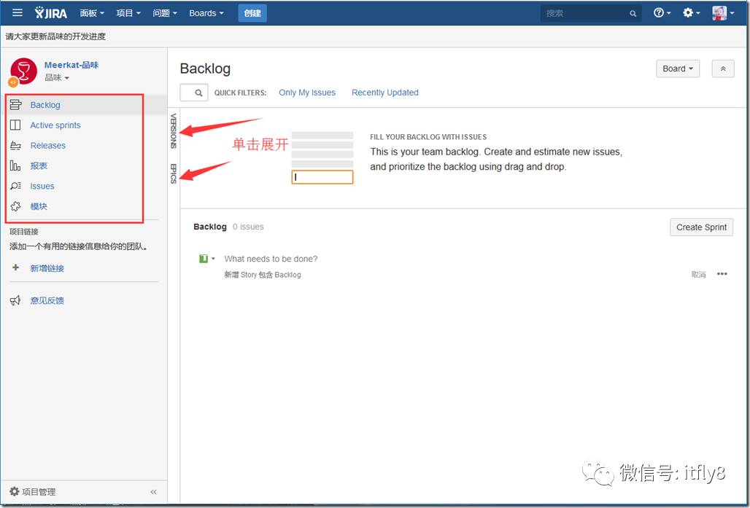Viewport: 750px width, 508px height.
Task: Click the 新增链接 link
Action: click(47, 268)
